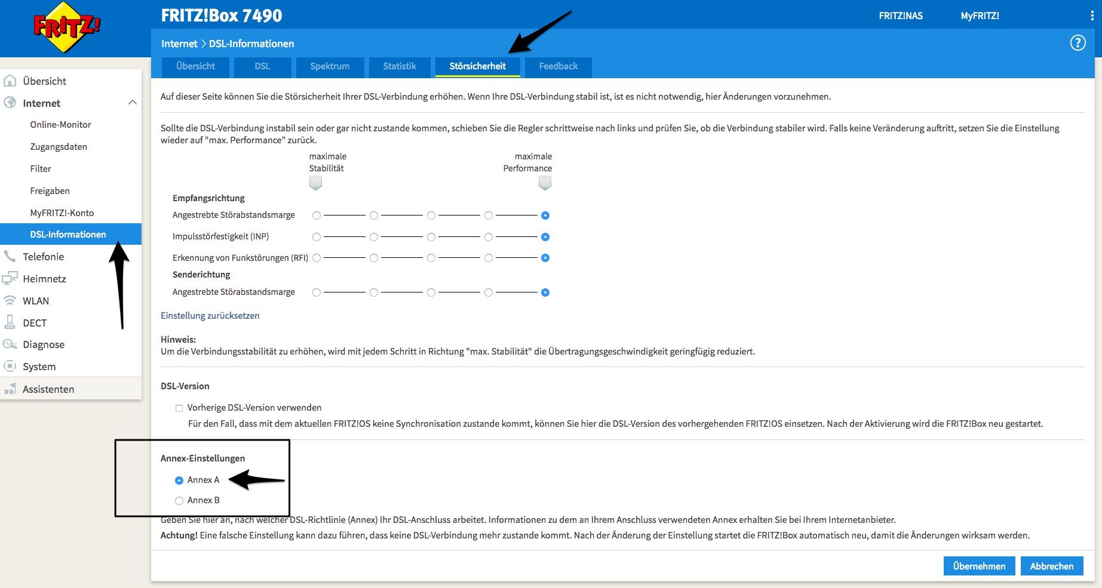Select Annex A radio button
The image size is (1102, 588).
click(179, 481)
